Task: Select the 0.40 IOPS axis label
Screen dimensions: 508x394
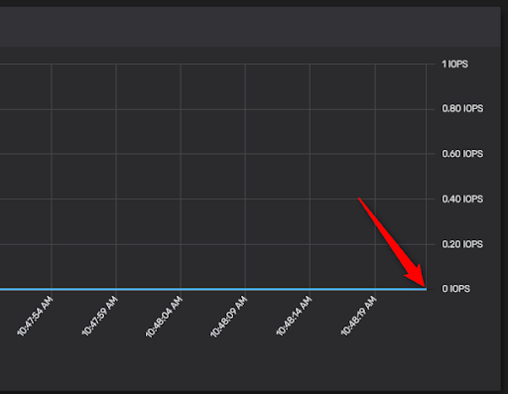Action: [x=462, y=199]
